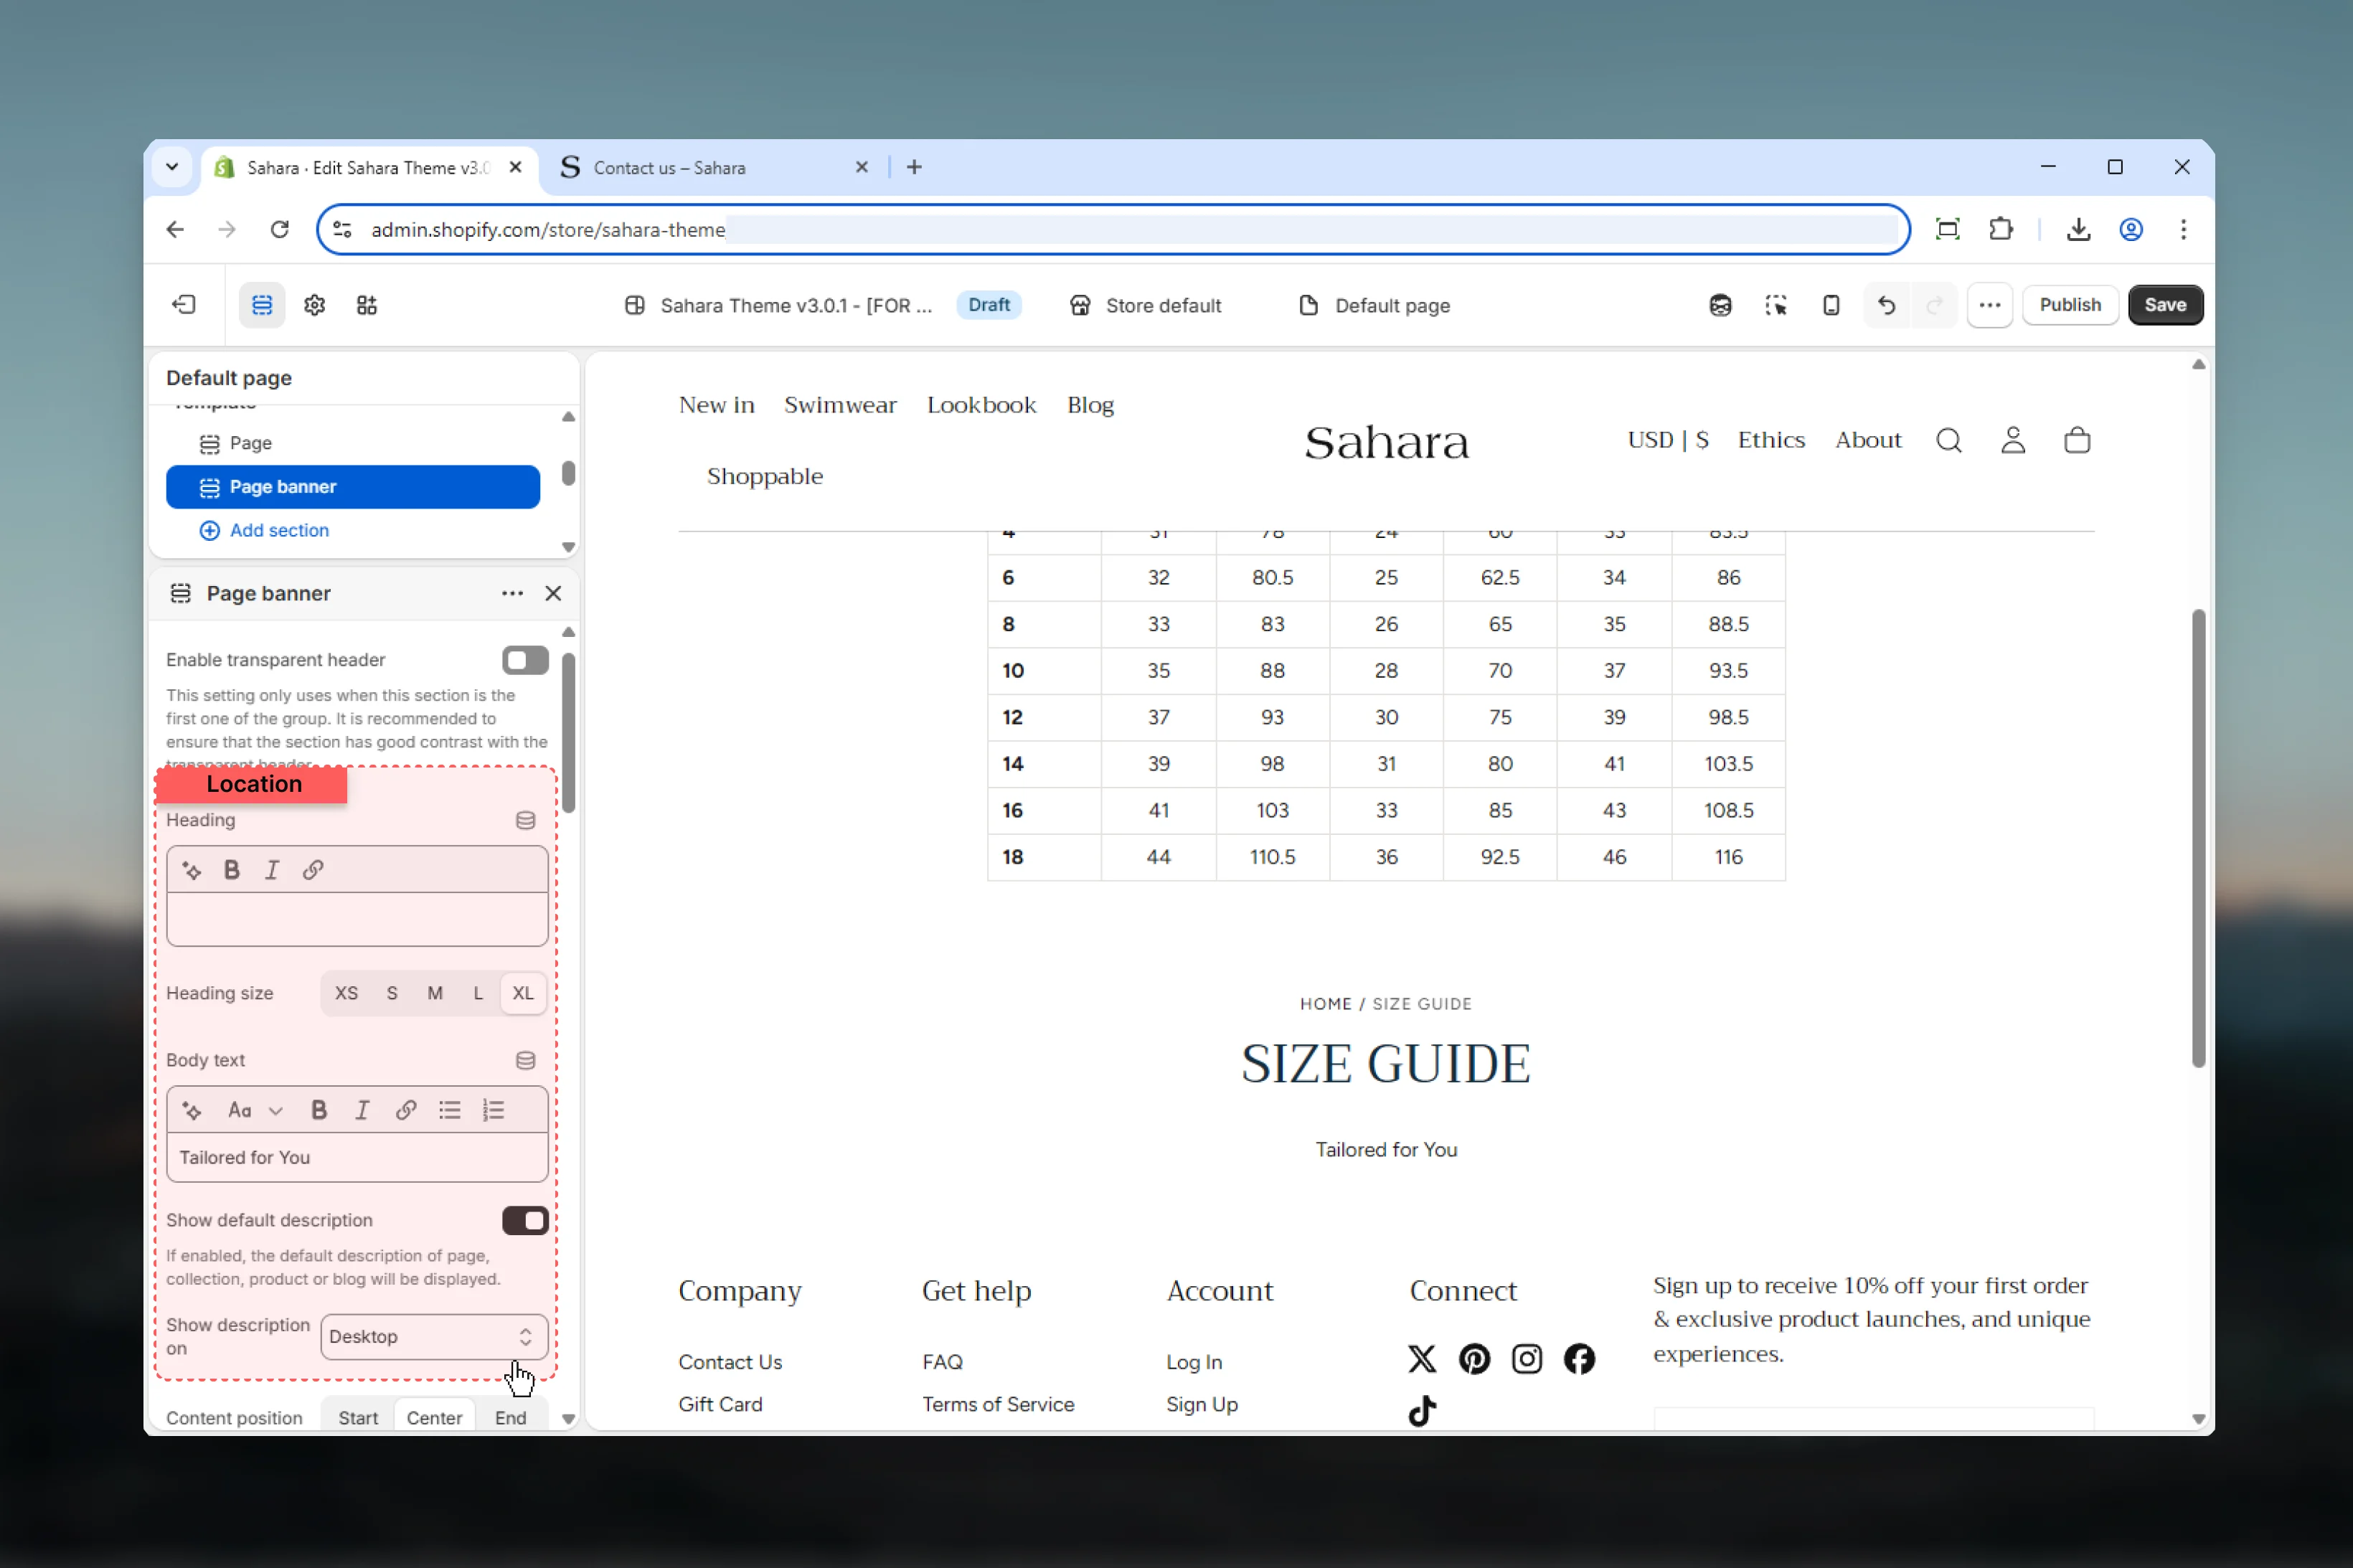Click the undo arrow icon
Image resolution: width=2353 pixels, height=1568 pixels.
[x=1886, y=305]
